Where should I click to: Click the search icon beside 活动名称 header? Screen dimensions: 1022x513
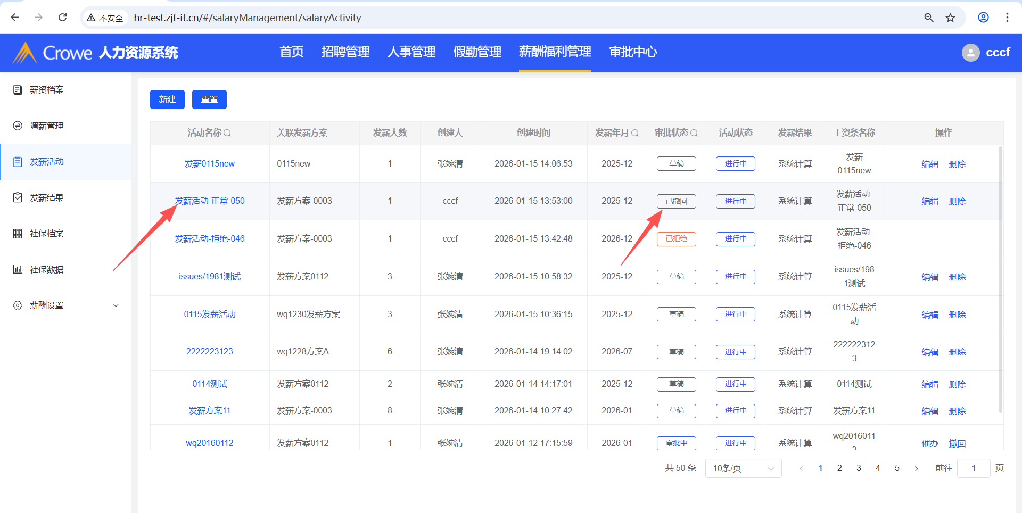click(x=227, y=133)
